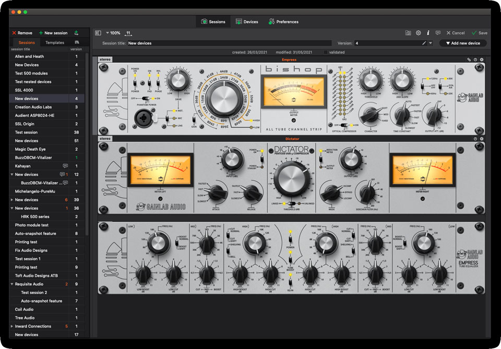Open the Version dropdown arrow
Image resolution: width=501 pixels, height=349 pixels.
(x=431, y=43)
